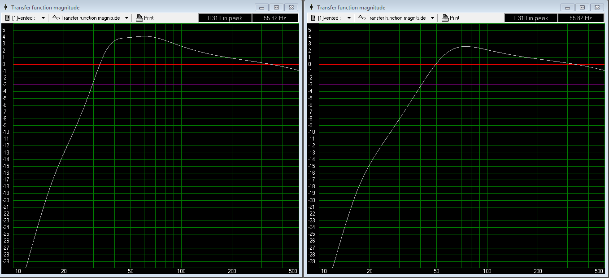Click the 100 Hz axis label in left graph
This screenshot has height=278, width=609.
(181, 271)
